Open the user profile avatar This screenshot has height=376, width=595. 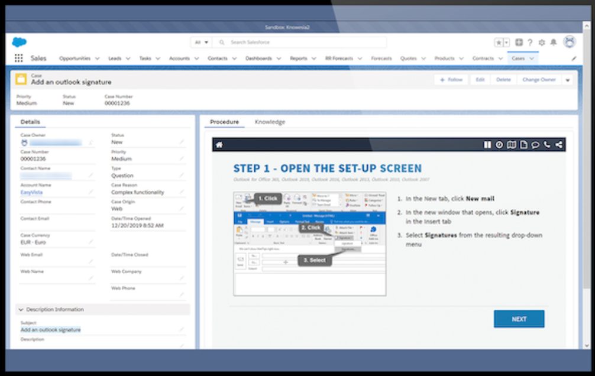(x=570, y=42)
